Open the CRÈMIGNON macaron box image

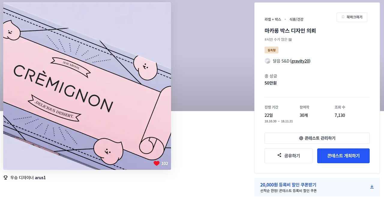point(87,86)
